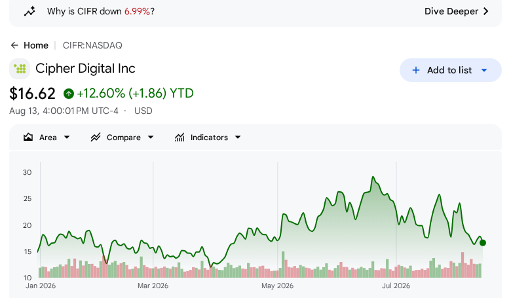Click the Why is CIFR down question
Image resolution: width=511 pixels, height=298 pixels.
pos(101,11)
